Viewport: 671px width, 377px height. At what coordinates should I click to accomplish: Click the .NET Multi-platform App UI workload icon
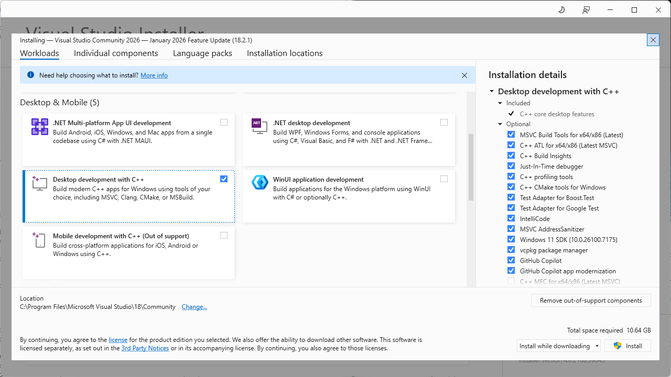40,127
